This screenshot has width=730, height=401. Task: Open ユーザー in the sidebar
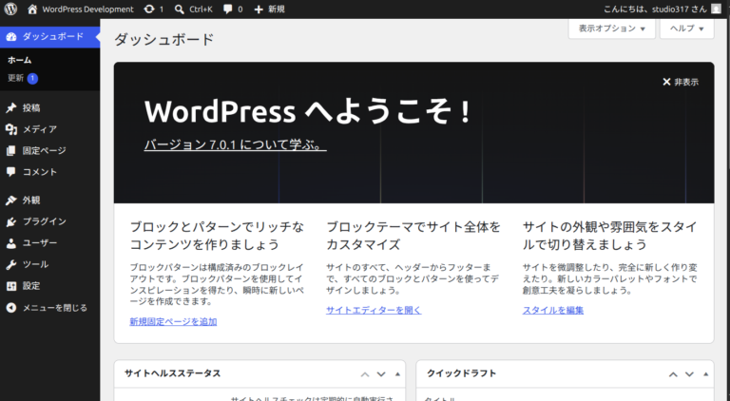pyautogui.click(x=49, y=243)
